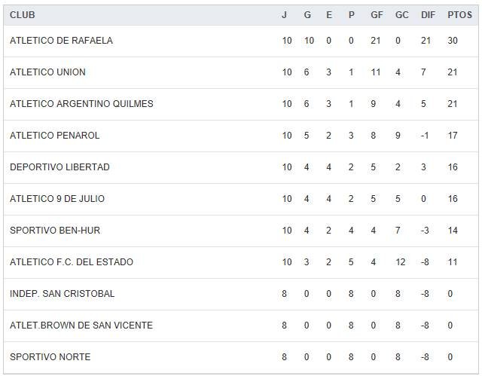The width and height of the screenshot is (482, 376).
Task: Select the ATLETICO UNION team name
Action: pos(47,72)
